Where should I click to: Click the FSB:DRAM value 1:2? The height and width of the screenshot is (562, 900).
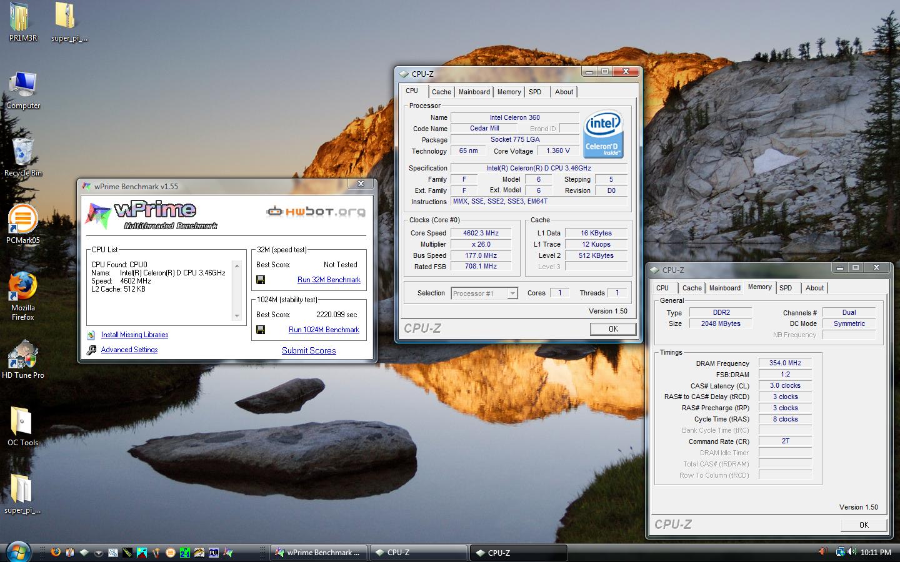(x=785, y=374)
